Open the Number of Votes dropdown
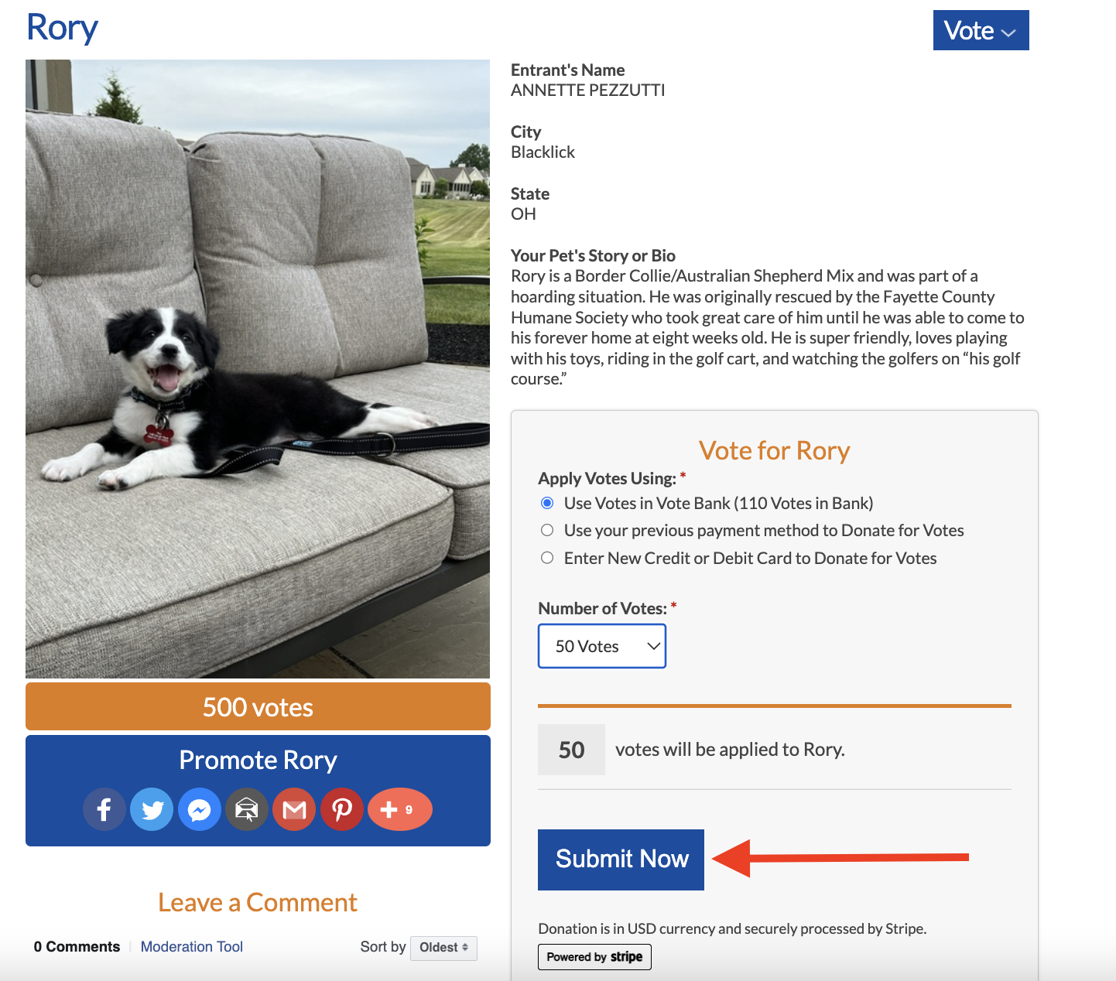The height and width of the screenshot is (981, 1116). pos(602,646)
